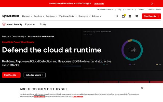Click About Cookies On This Site heading
Screen dimensions: 163x102
pos(44,89)
